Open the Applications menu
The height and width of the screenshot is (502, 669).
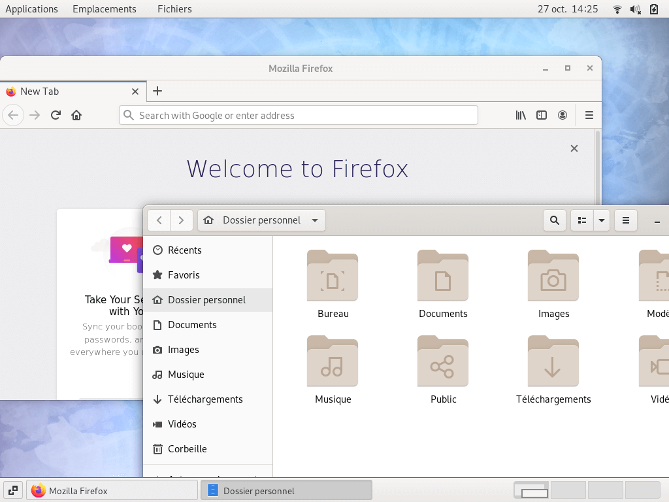coord(31,9)
